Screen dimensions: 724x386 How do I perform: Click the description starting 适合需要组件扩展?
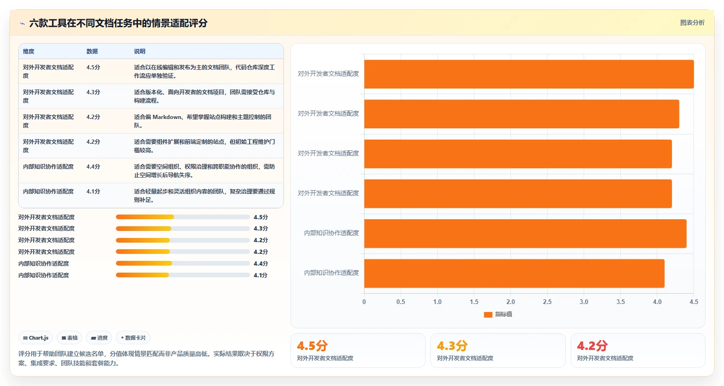pyautogui.click(x=205, y=146)
